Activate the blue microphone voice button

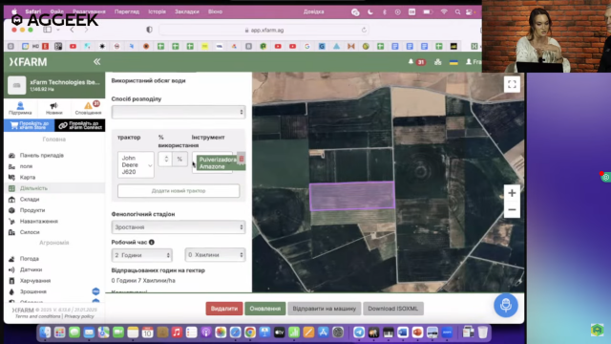(x=506, y=305)
